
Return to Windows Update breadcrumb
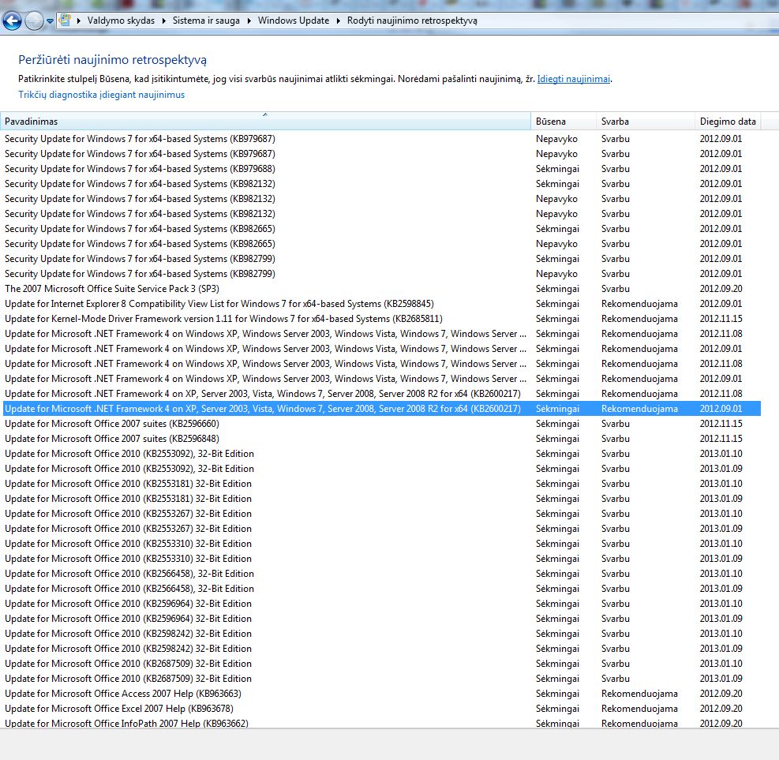click(x=294, y=21)
